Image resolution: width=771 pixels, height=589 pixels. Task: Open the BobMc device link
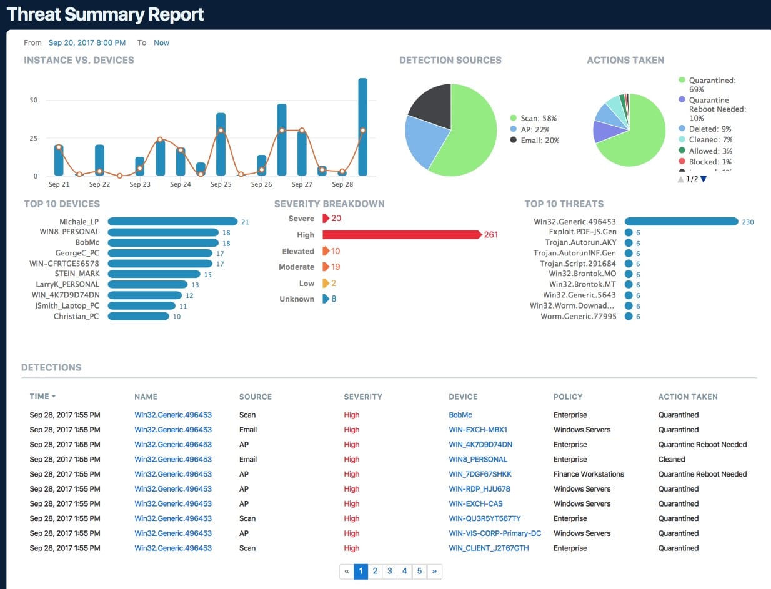coord(460,415)
